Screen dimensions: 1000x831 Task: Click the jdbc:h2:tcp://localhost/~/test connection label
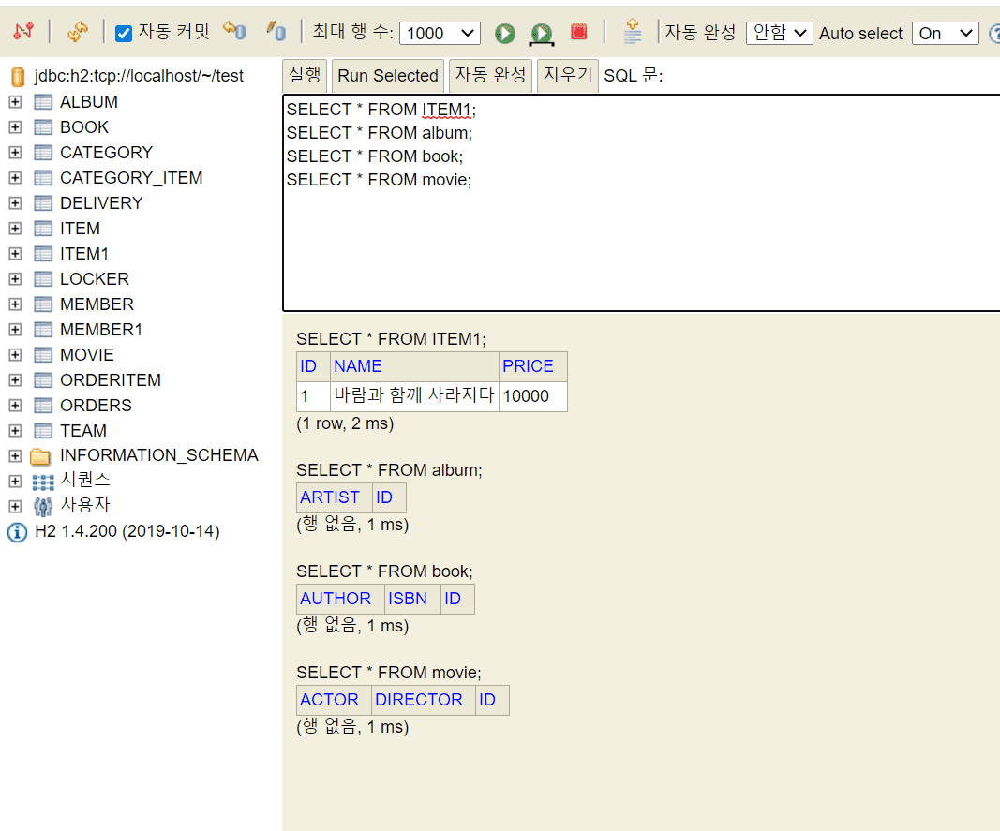tap(139, 76)
